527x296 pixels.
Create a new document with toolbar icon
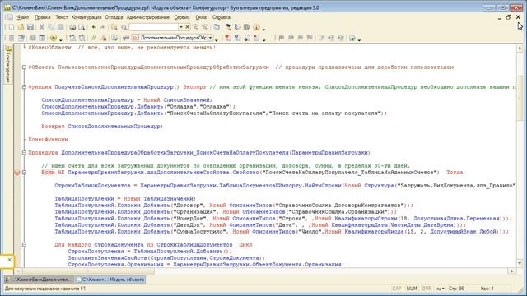(12, 27)
